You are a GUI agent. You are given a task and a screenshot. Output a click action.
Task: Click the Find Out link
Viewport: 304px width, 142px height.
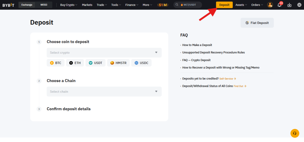[x=240, y=86]
